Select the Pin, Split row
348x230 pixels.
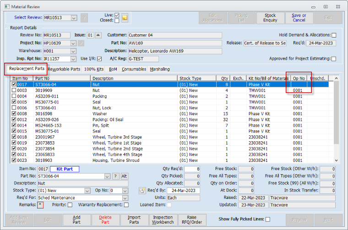tap(169, 125)
